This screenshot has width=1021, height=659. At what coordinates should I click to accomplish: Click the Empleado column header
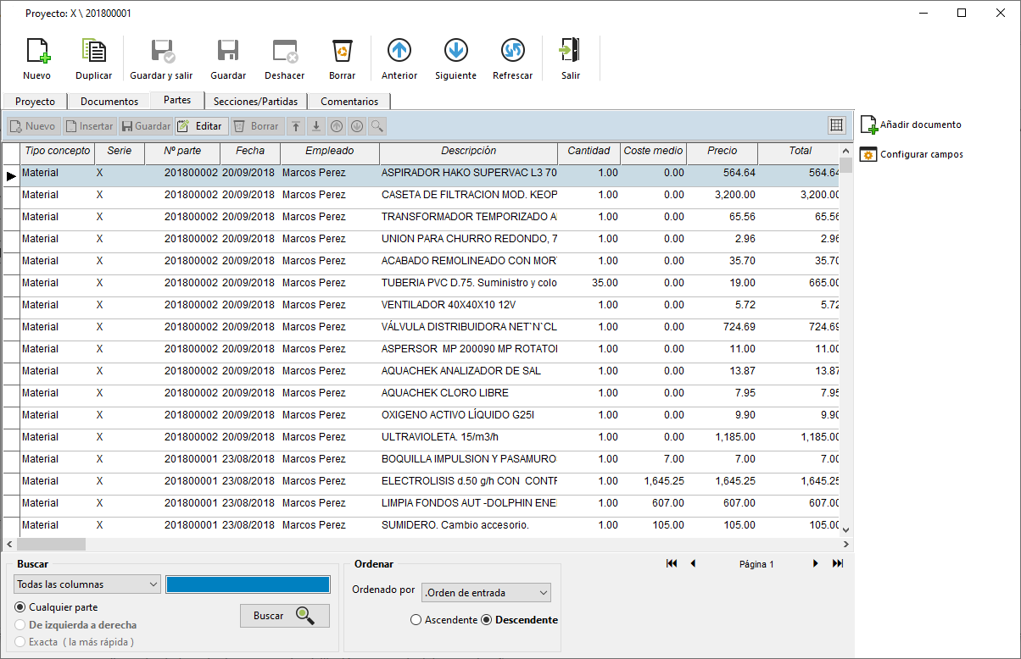click(330, 152)
